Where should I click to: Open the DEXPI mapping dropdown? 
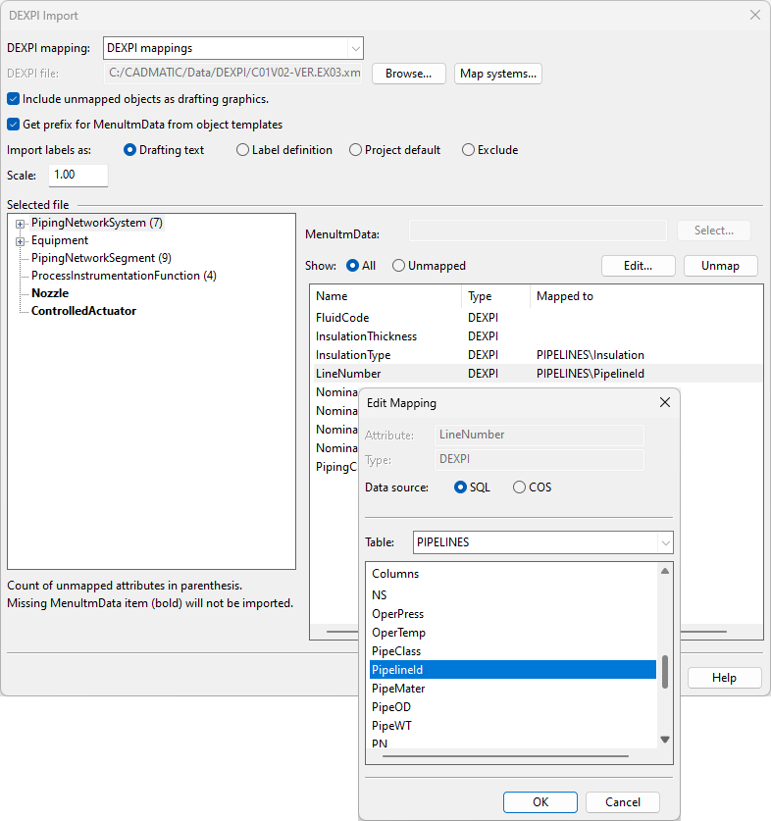coord(354,48)
